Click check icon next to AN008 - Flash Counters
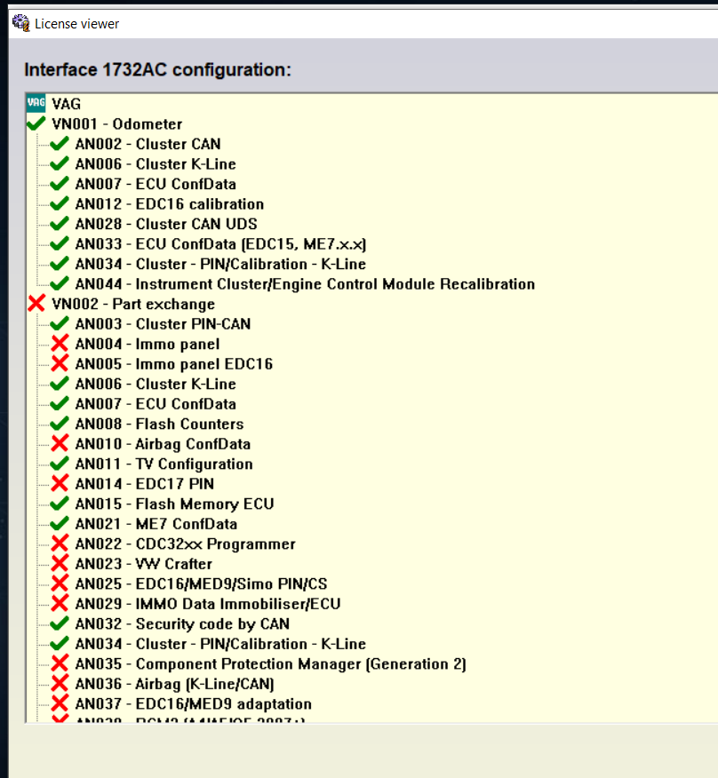Viewport: 718px width, 778px height. coord(60,424)
